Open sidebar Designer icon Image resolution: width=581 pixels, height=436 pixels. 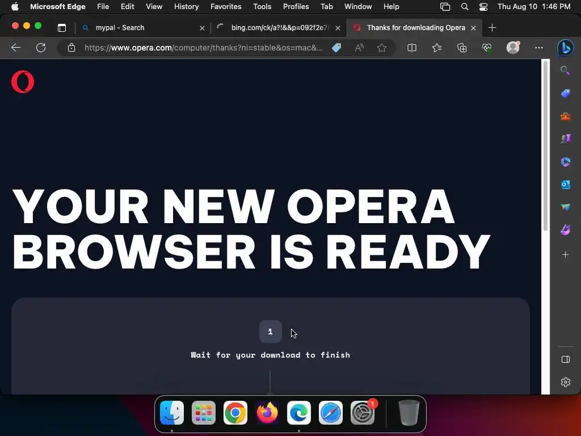pos(566,230)
